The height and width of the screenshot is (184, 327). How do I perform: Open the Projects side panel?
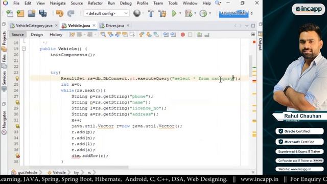coord(4,41)
